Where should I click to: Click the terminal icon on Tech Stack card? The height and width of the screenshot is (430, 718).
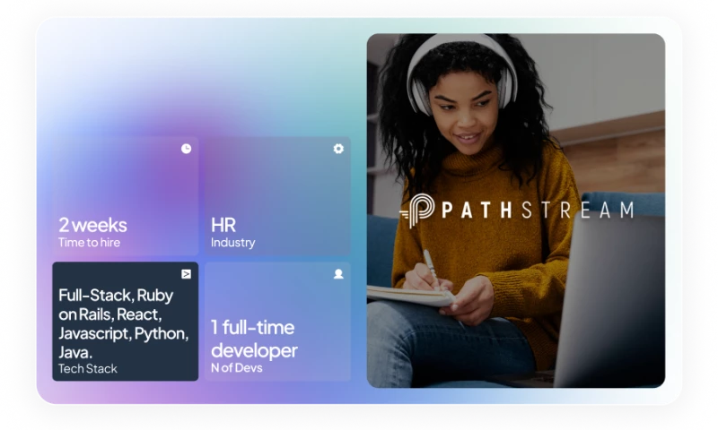[186, 274]
